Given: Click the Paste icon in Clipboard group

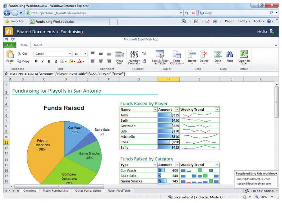Looking at the screenshot, I should point(10,54).
